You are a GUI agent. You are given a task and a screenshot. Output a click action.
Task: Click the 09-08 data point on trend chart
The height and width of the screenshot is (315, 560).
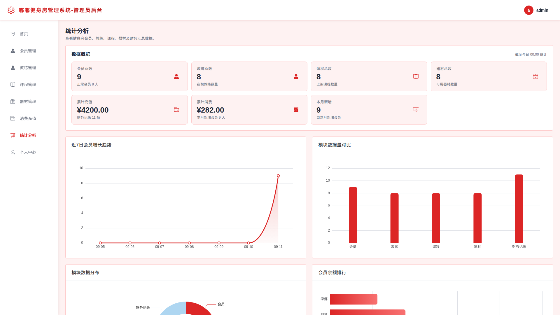[189, 243]
